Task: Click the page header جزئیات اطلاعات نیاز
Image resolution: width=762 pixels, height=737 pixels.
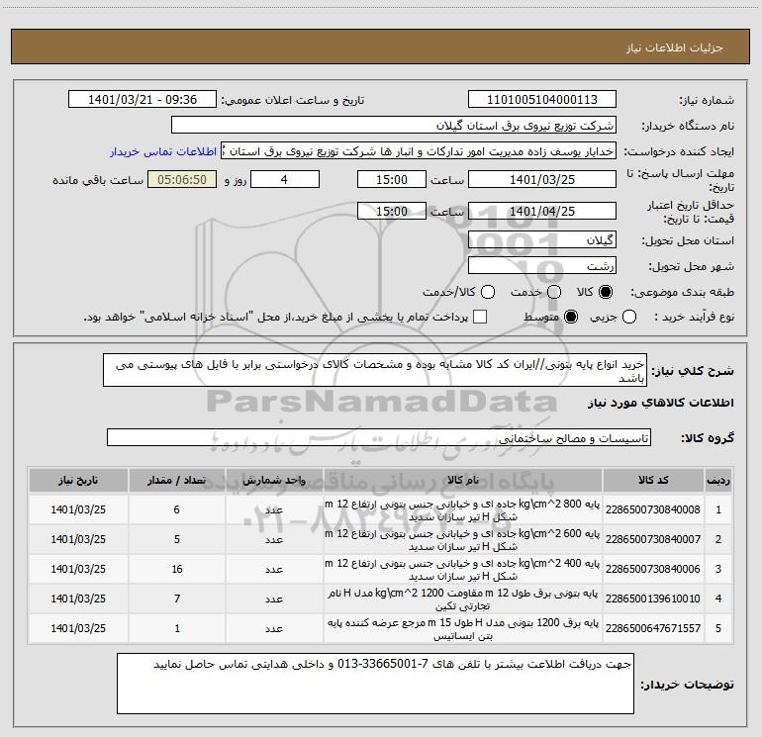Action: point(674,47)
